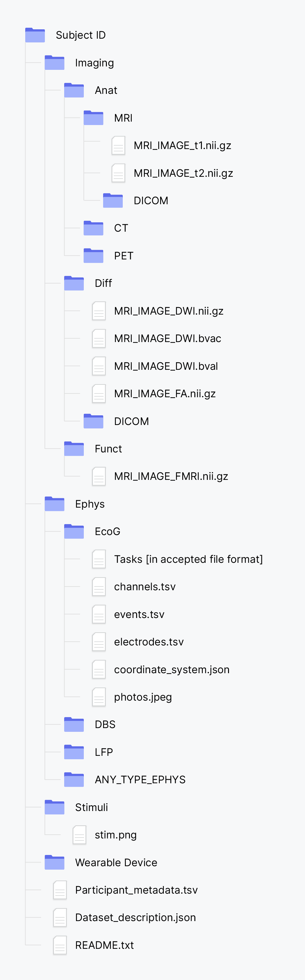305x980 pixels.
Task: Click the EcoG folder icon
Action: 74,531
